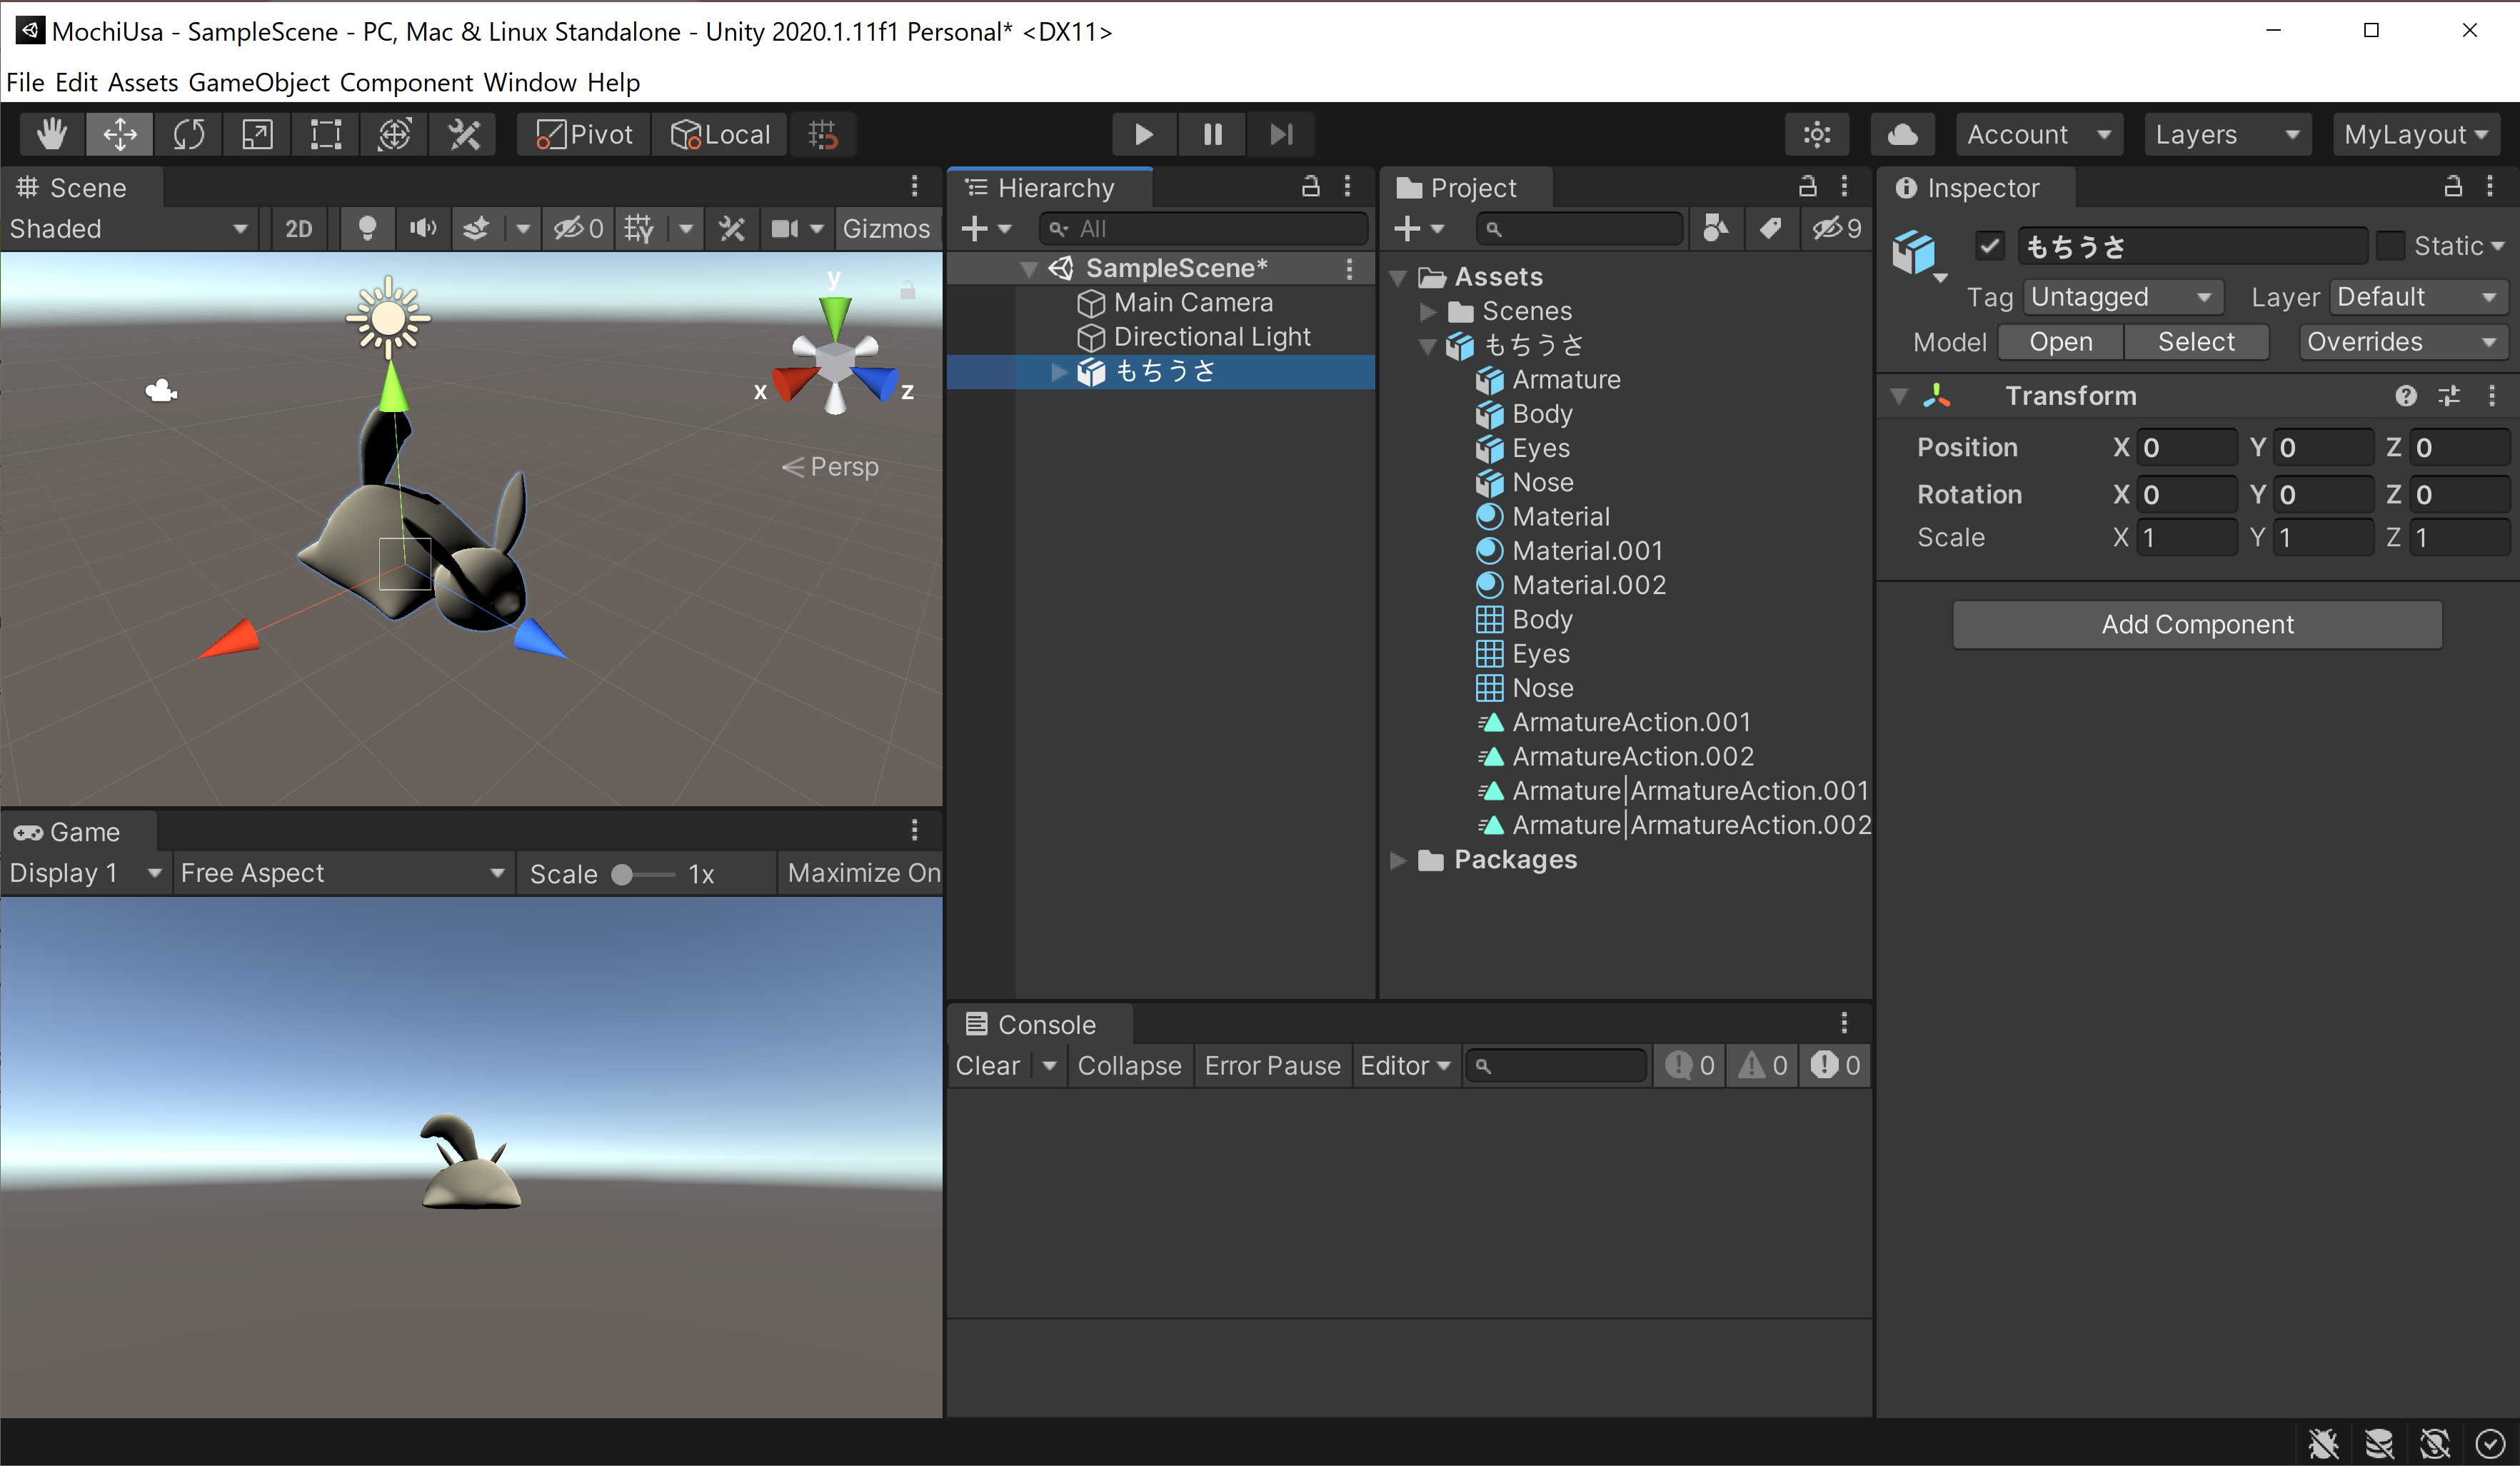The width and height of the screenshot is (2520, 1466).
Task: Open Layers dropdown
Action: 2227,134
